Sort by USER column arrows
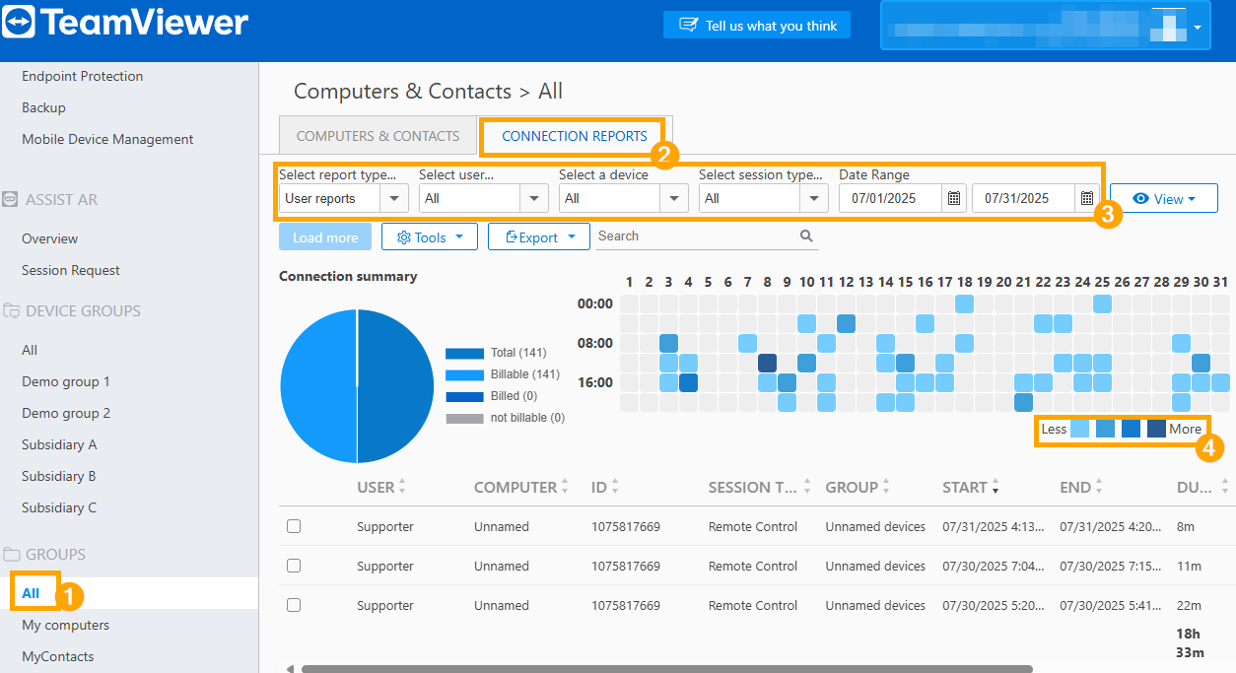This screenshot has height=673, width=1236. 402,487
